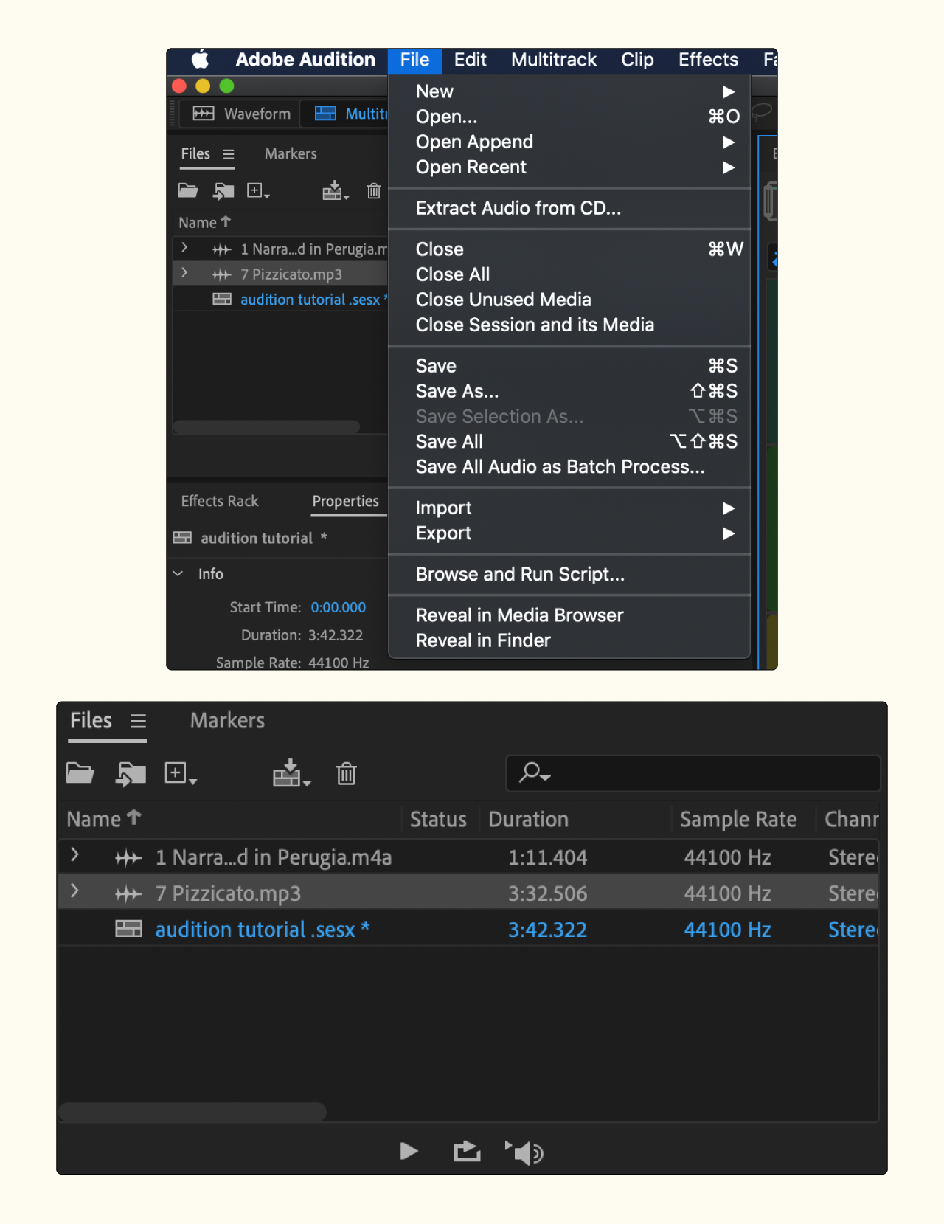Open the Apple menu
This screenshot has width=944, height=1224.
click(201, 60)
